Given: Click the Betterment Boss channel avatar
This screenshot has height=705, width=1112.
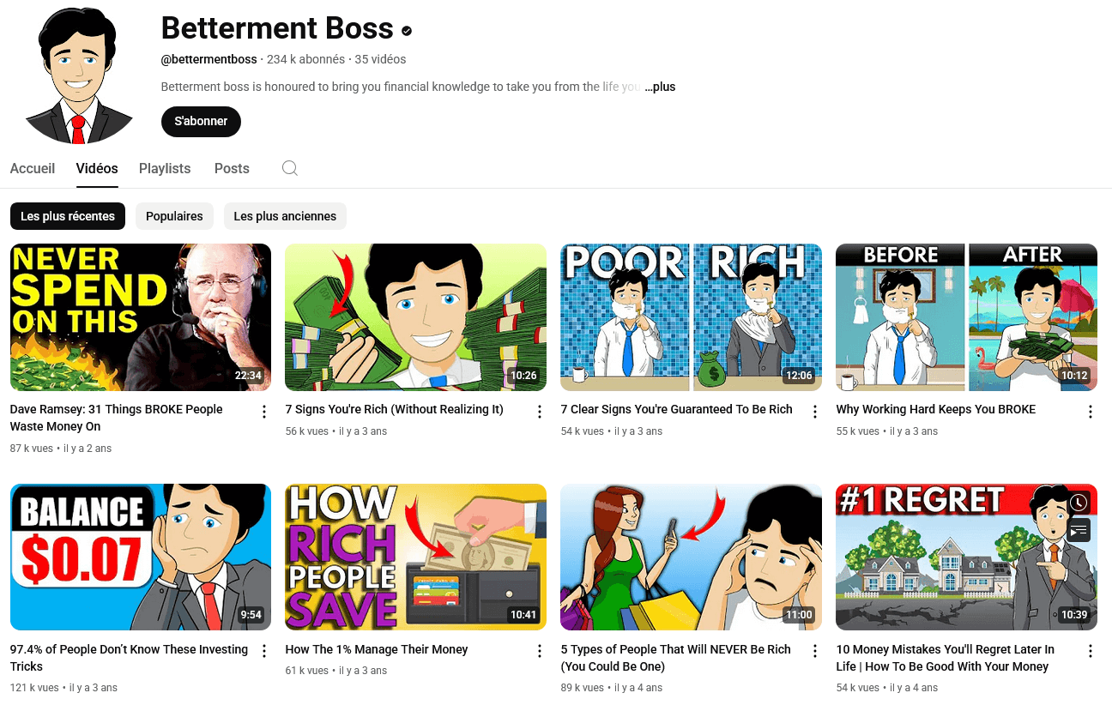Looking at the screenshot, I should point(78,74).
